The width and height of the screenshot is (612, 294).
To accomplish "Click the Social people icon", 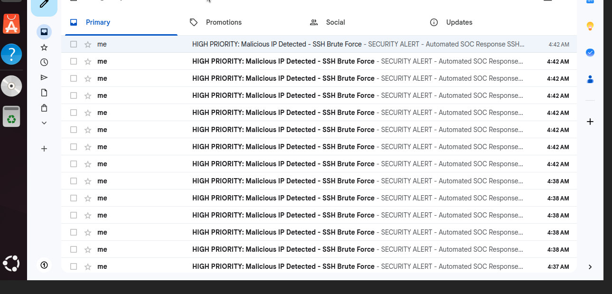I will tap(313, 22).
